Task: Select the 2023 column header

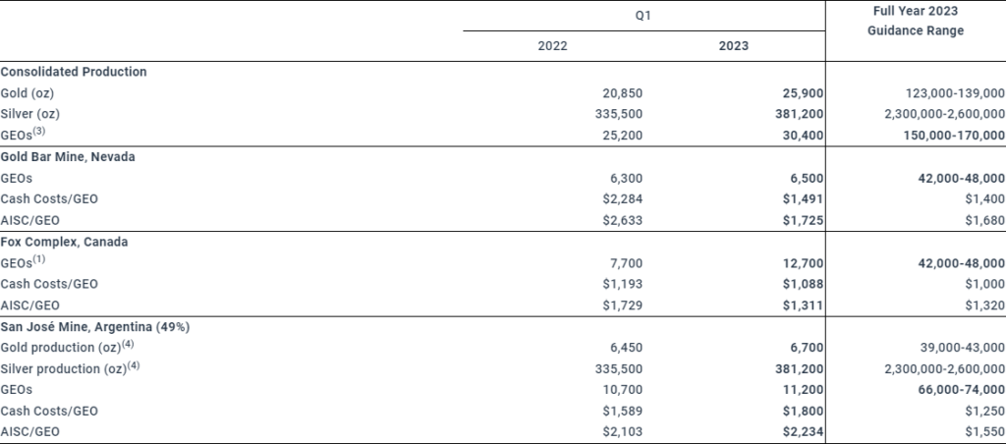Action: click(734, 46)
